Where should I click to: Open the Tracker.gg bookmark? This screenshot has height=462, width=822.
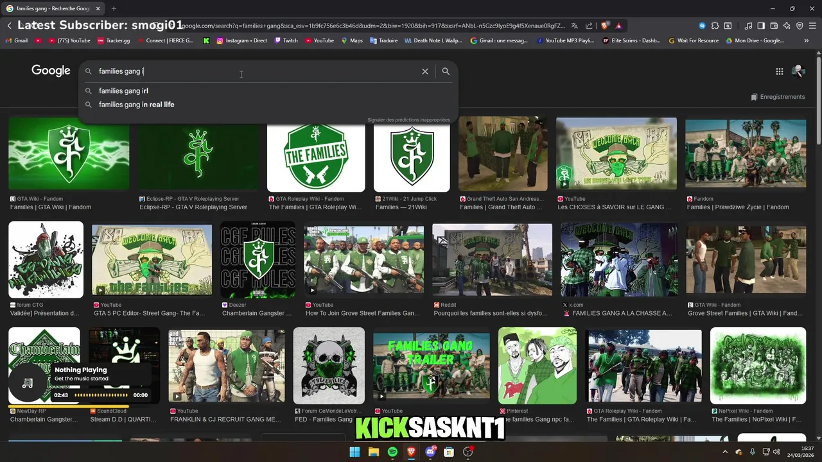(x=114, y=40)
